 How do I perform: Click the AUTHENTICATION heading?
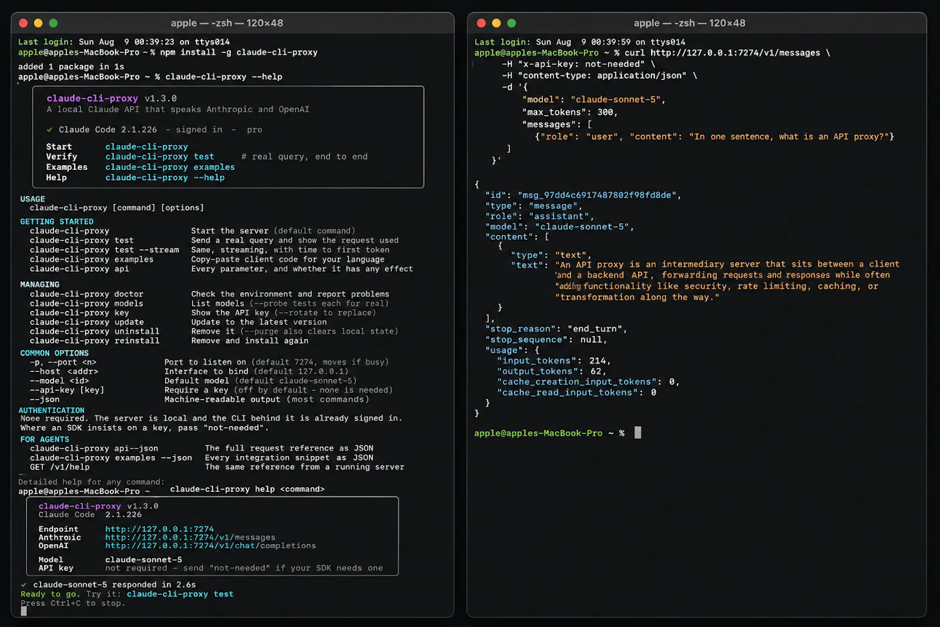(52, 410)
